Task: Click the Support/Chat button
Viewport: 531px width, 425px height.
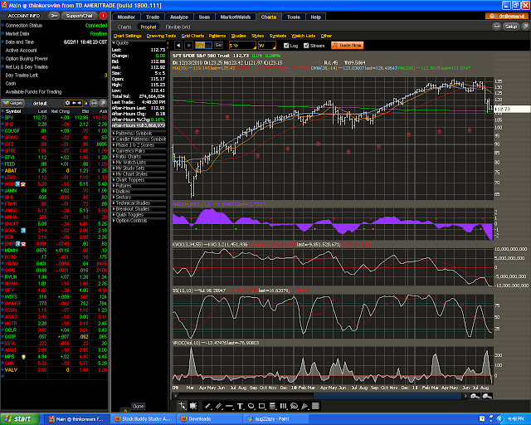Action: pos(80,16)
